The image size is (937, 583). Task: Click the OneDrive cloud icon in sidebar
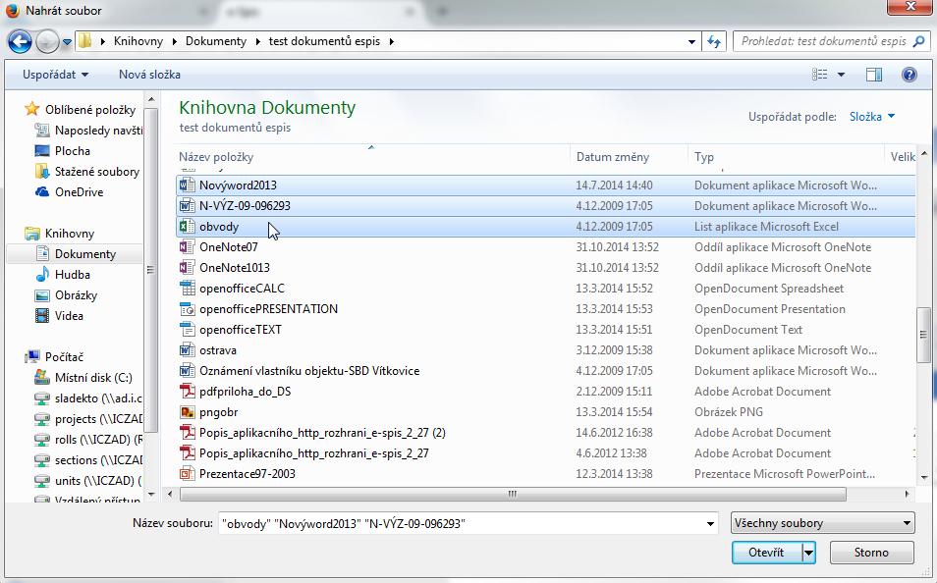(42, 191)
